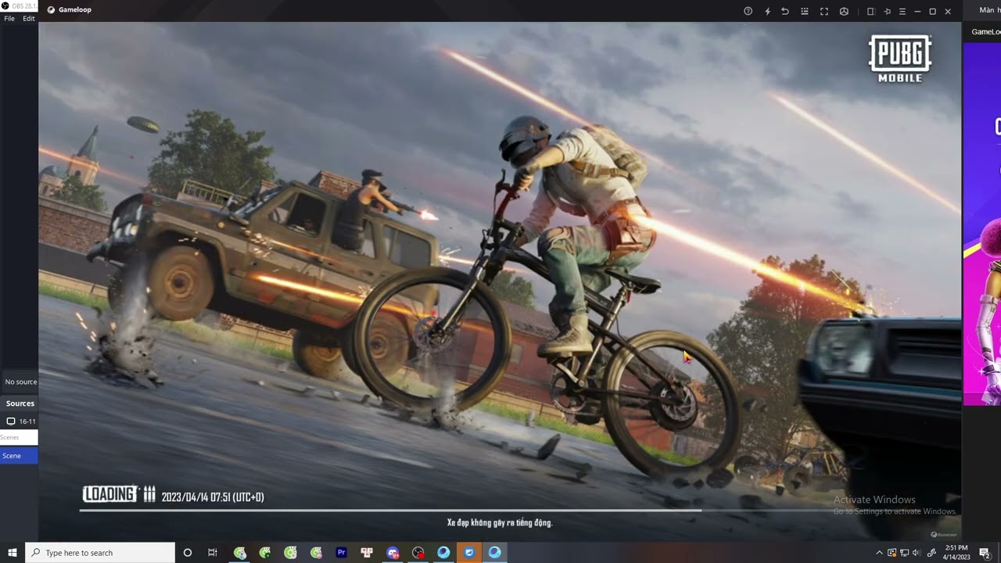This screenshot has height=563, width=1001.
Task: Open the File menu in OBS
Action: [x=9, y=18]
